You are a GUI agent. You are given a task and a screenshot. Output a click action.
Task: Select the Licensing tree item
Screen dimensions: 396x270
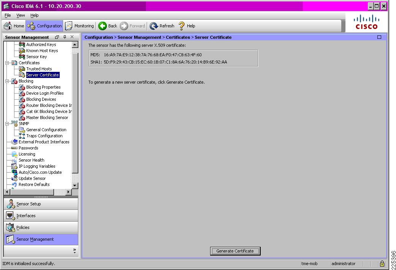point(27,154)
